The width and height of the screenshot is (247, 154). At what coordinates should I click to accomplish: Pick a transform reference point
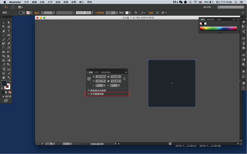point(89,79)
